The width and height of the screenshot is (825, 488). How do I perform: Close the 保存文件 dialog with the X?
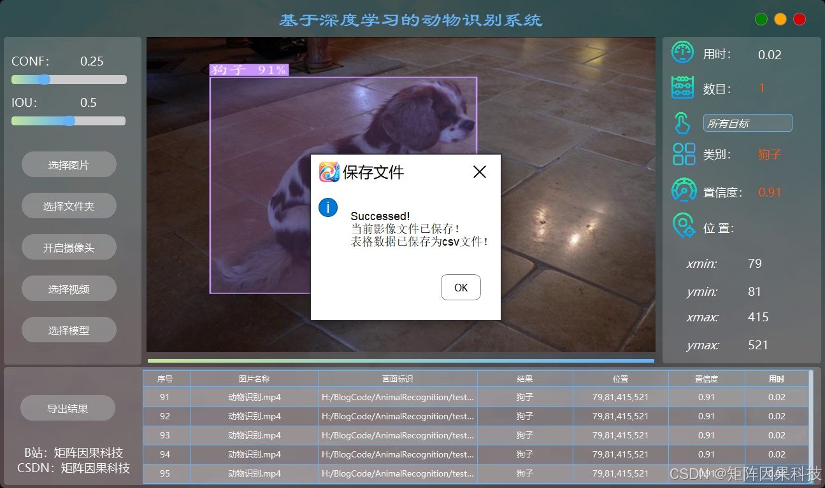coord(480,172)
